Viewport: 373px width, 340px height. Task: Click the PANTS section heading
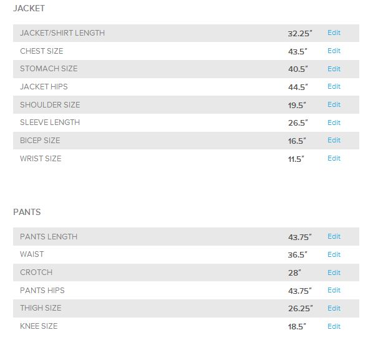[27, 212]
